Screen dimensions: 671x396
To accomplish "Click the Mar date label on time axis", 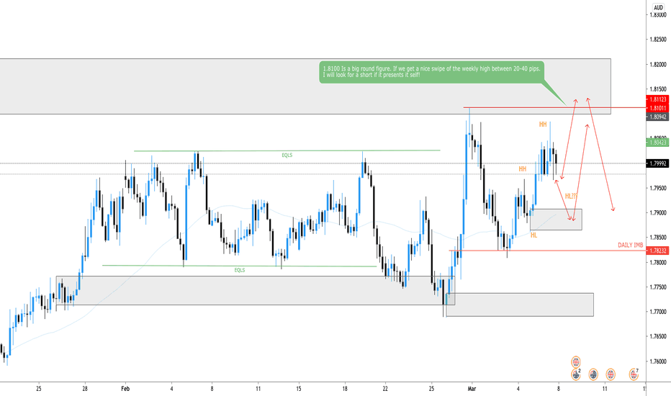I will 472,389.
